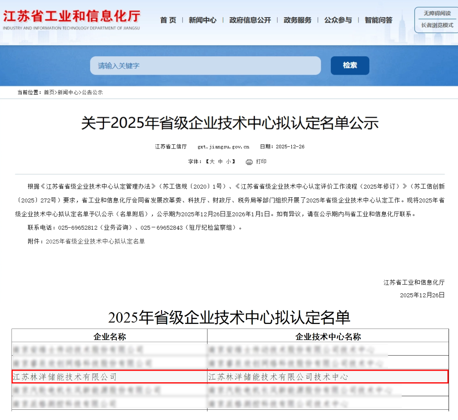Open 智能问答 in the top menu
458x420 pixels.
(x=378, y=20)
